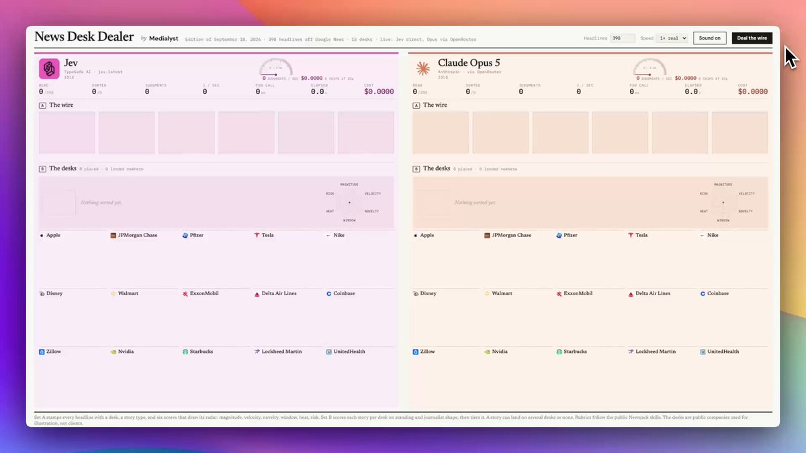This screenshot has height=453, width=806.
Task: Click Apple desk icon in Jev panel
Action: tap(42, 236)
